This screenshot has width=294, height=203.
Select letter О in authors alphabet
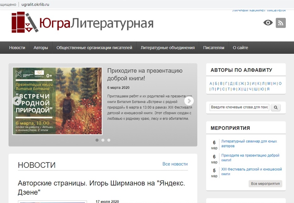280,84
